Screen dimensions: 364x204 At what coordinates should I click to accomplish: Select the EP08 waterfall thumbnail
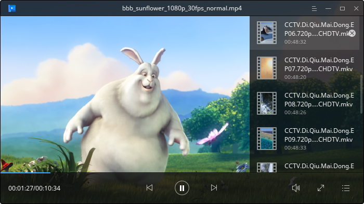266,103
